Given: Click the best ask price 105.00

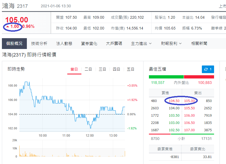Looking at the screenshot, I should (189, 101).
